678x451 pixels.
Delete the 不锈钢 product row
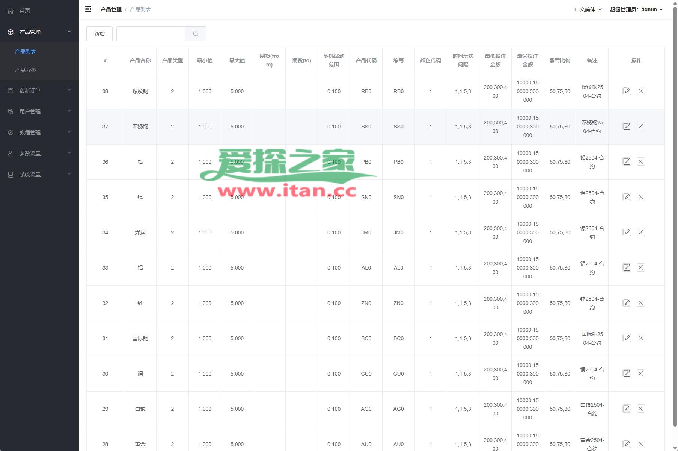(640, 127)
